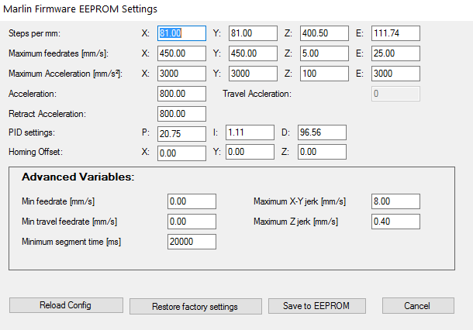Click the Steps per mm E field
The height and width of the screenshot is (330, 473).
[x=395, y=33]
